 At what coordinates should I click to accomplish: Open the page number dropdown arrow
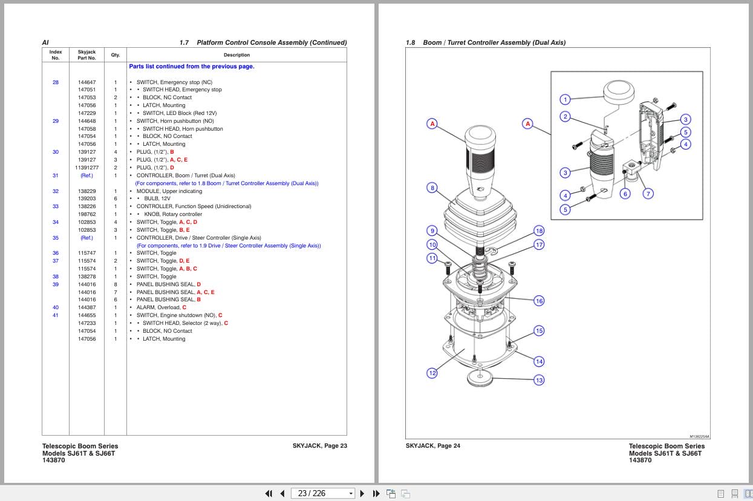351,494
